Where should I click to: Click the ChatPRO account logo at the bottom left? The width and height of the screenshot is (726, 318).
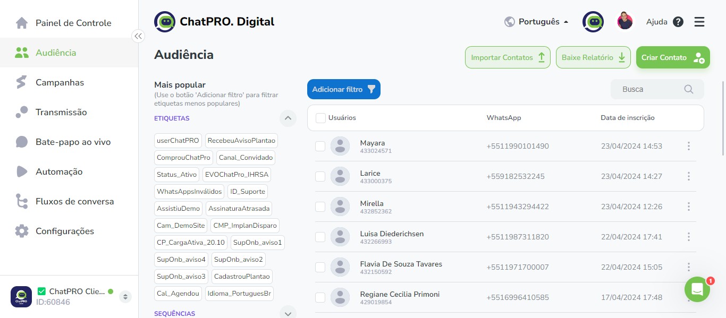tap(21, 297)
